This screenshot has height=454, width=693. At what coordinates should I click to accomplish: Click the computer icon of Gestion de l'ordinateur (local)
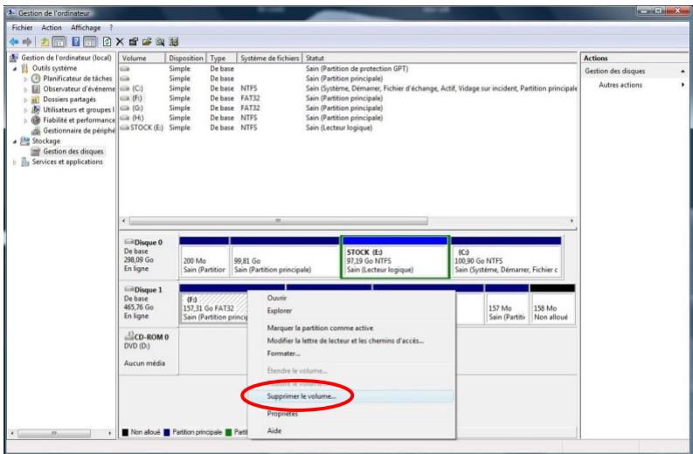pos(14,58)
